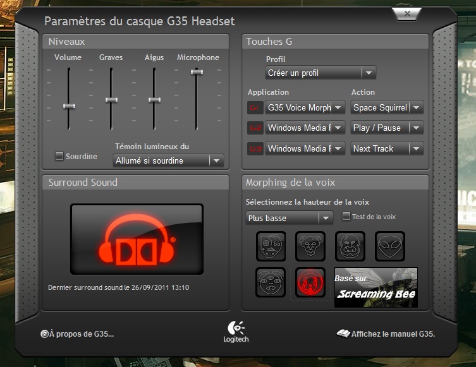This screenshot has width=476, height=367.
Task: Select the cyborg voice morph icon
Action: click(x=271, y=246)
